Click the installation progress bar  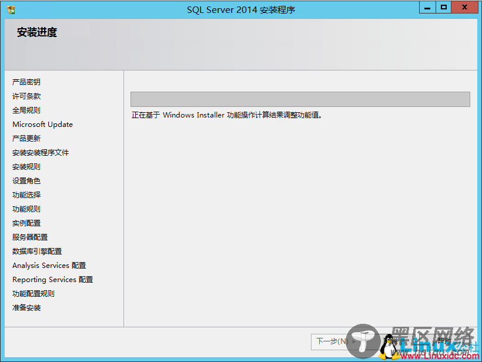tap(300, 99)
